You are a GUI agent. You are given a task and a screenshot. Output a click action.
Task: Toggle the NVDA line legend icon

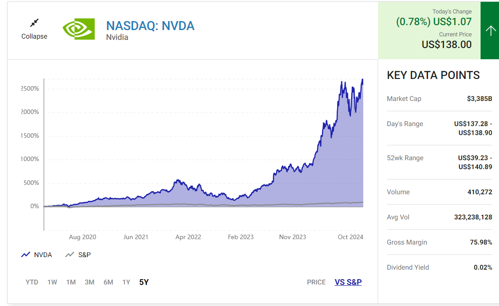[26, 255]
